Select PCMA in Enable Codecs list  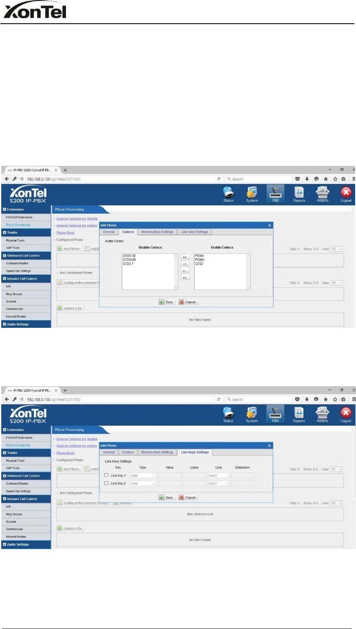click(200, 256)
